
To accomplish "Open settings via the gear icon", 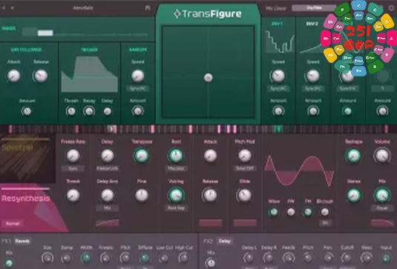I will tap(391, 8).
